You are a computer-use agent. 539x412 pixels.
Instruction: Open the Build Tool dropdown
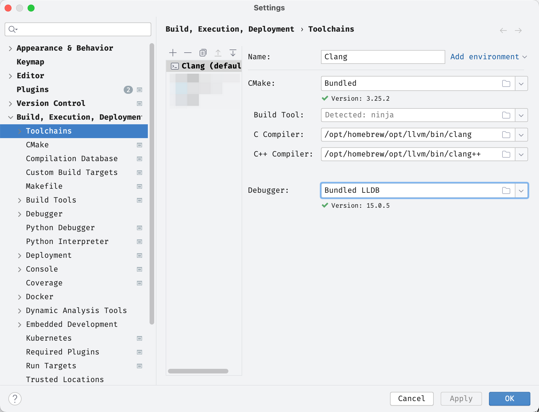click(x=521, y=115)
